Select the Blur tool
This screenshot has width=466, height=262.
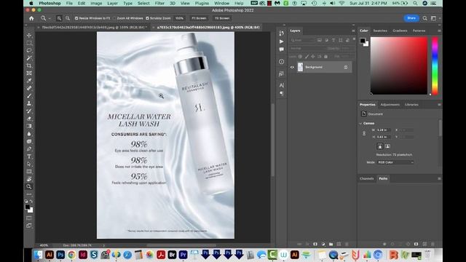[x=29, y=134]
